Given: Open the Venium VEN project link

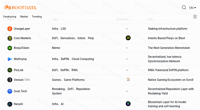Looking at the screenshot, I should click(x=22, y=80).
